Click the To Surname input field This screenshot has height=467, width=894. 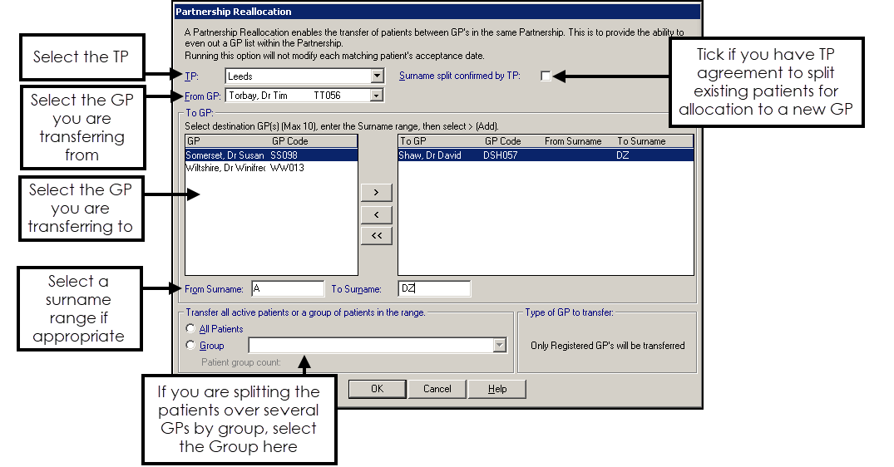(434, 288)
